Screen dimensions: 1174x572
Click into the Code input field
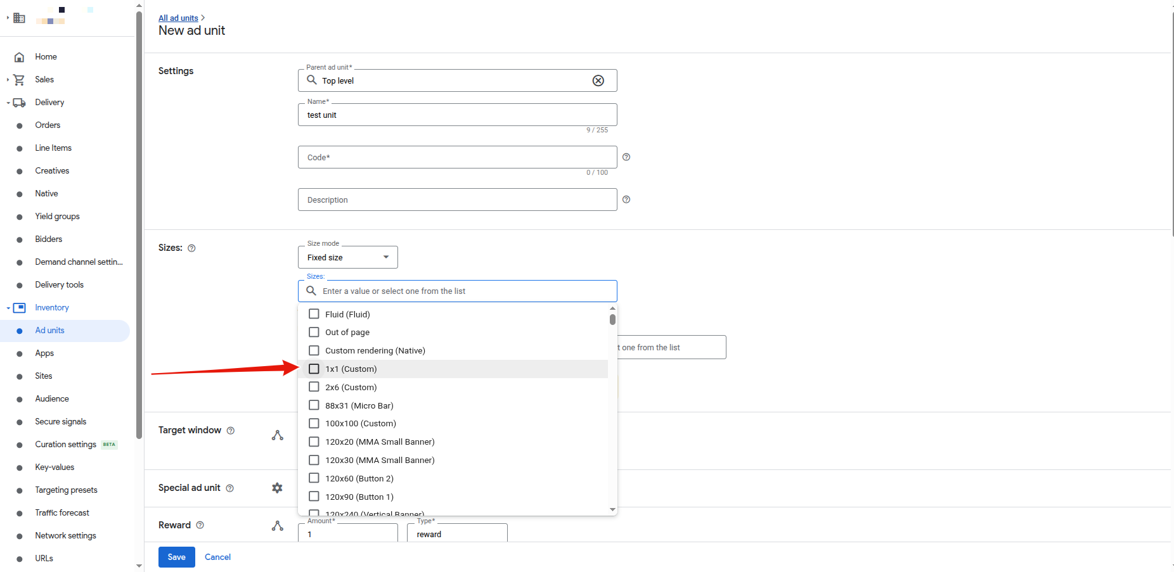456,158
